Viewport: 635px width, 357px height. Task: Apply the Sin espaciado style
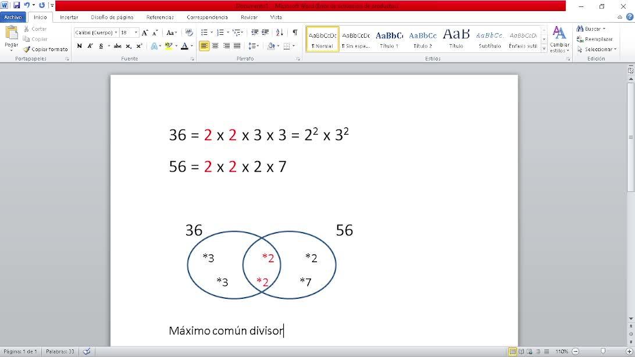click(355, 40)
